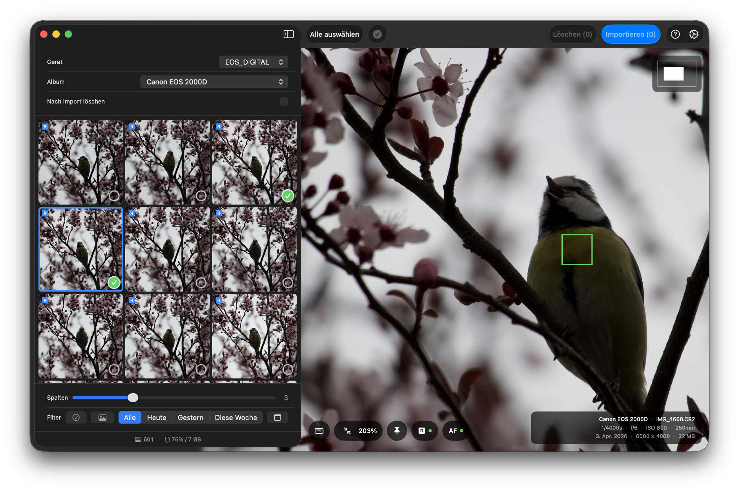Mark the top-right thumbnail as unselected
This screenshot has width=739, height=491.
[288, 196]
